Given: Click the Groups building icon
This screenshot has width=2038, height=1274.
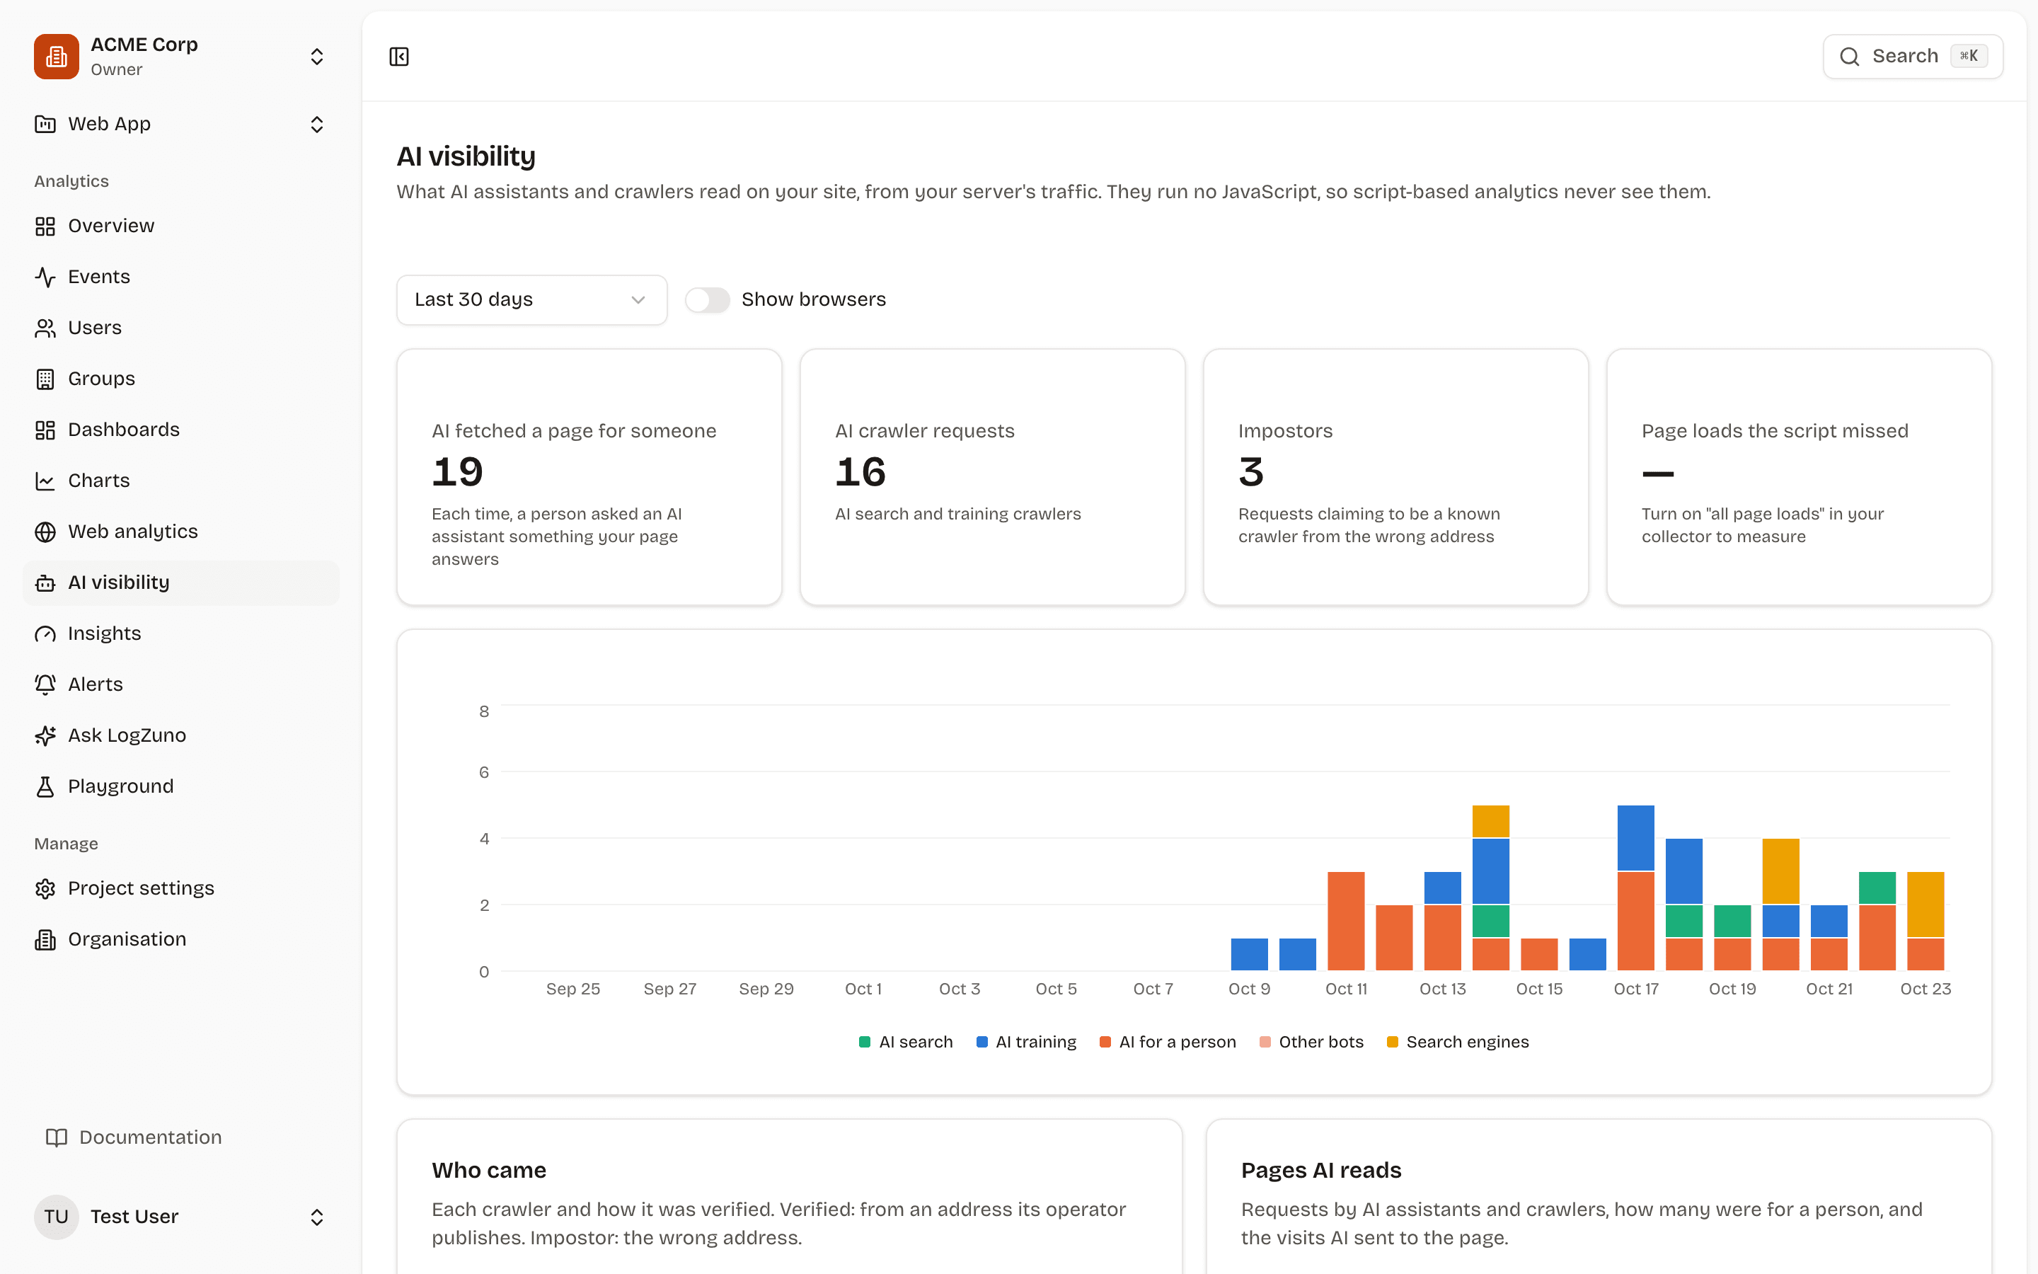Looking at the screenshot, I should (45, 379).
